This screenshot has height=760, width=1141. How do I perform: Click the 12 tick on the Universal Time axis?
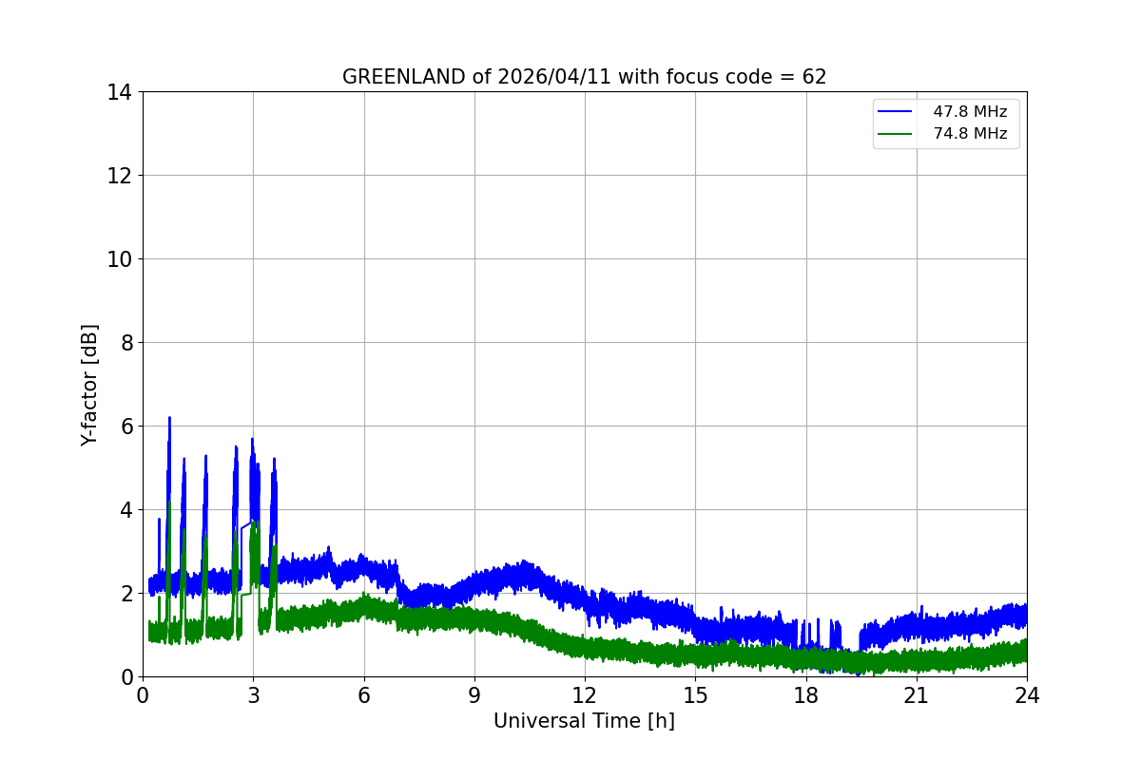tap(585, 695)
